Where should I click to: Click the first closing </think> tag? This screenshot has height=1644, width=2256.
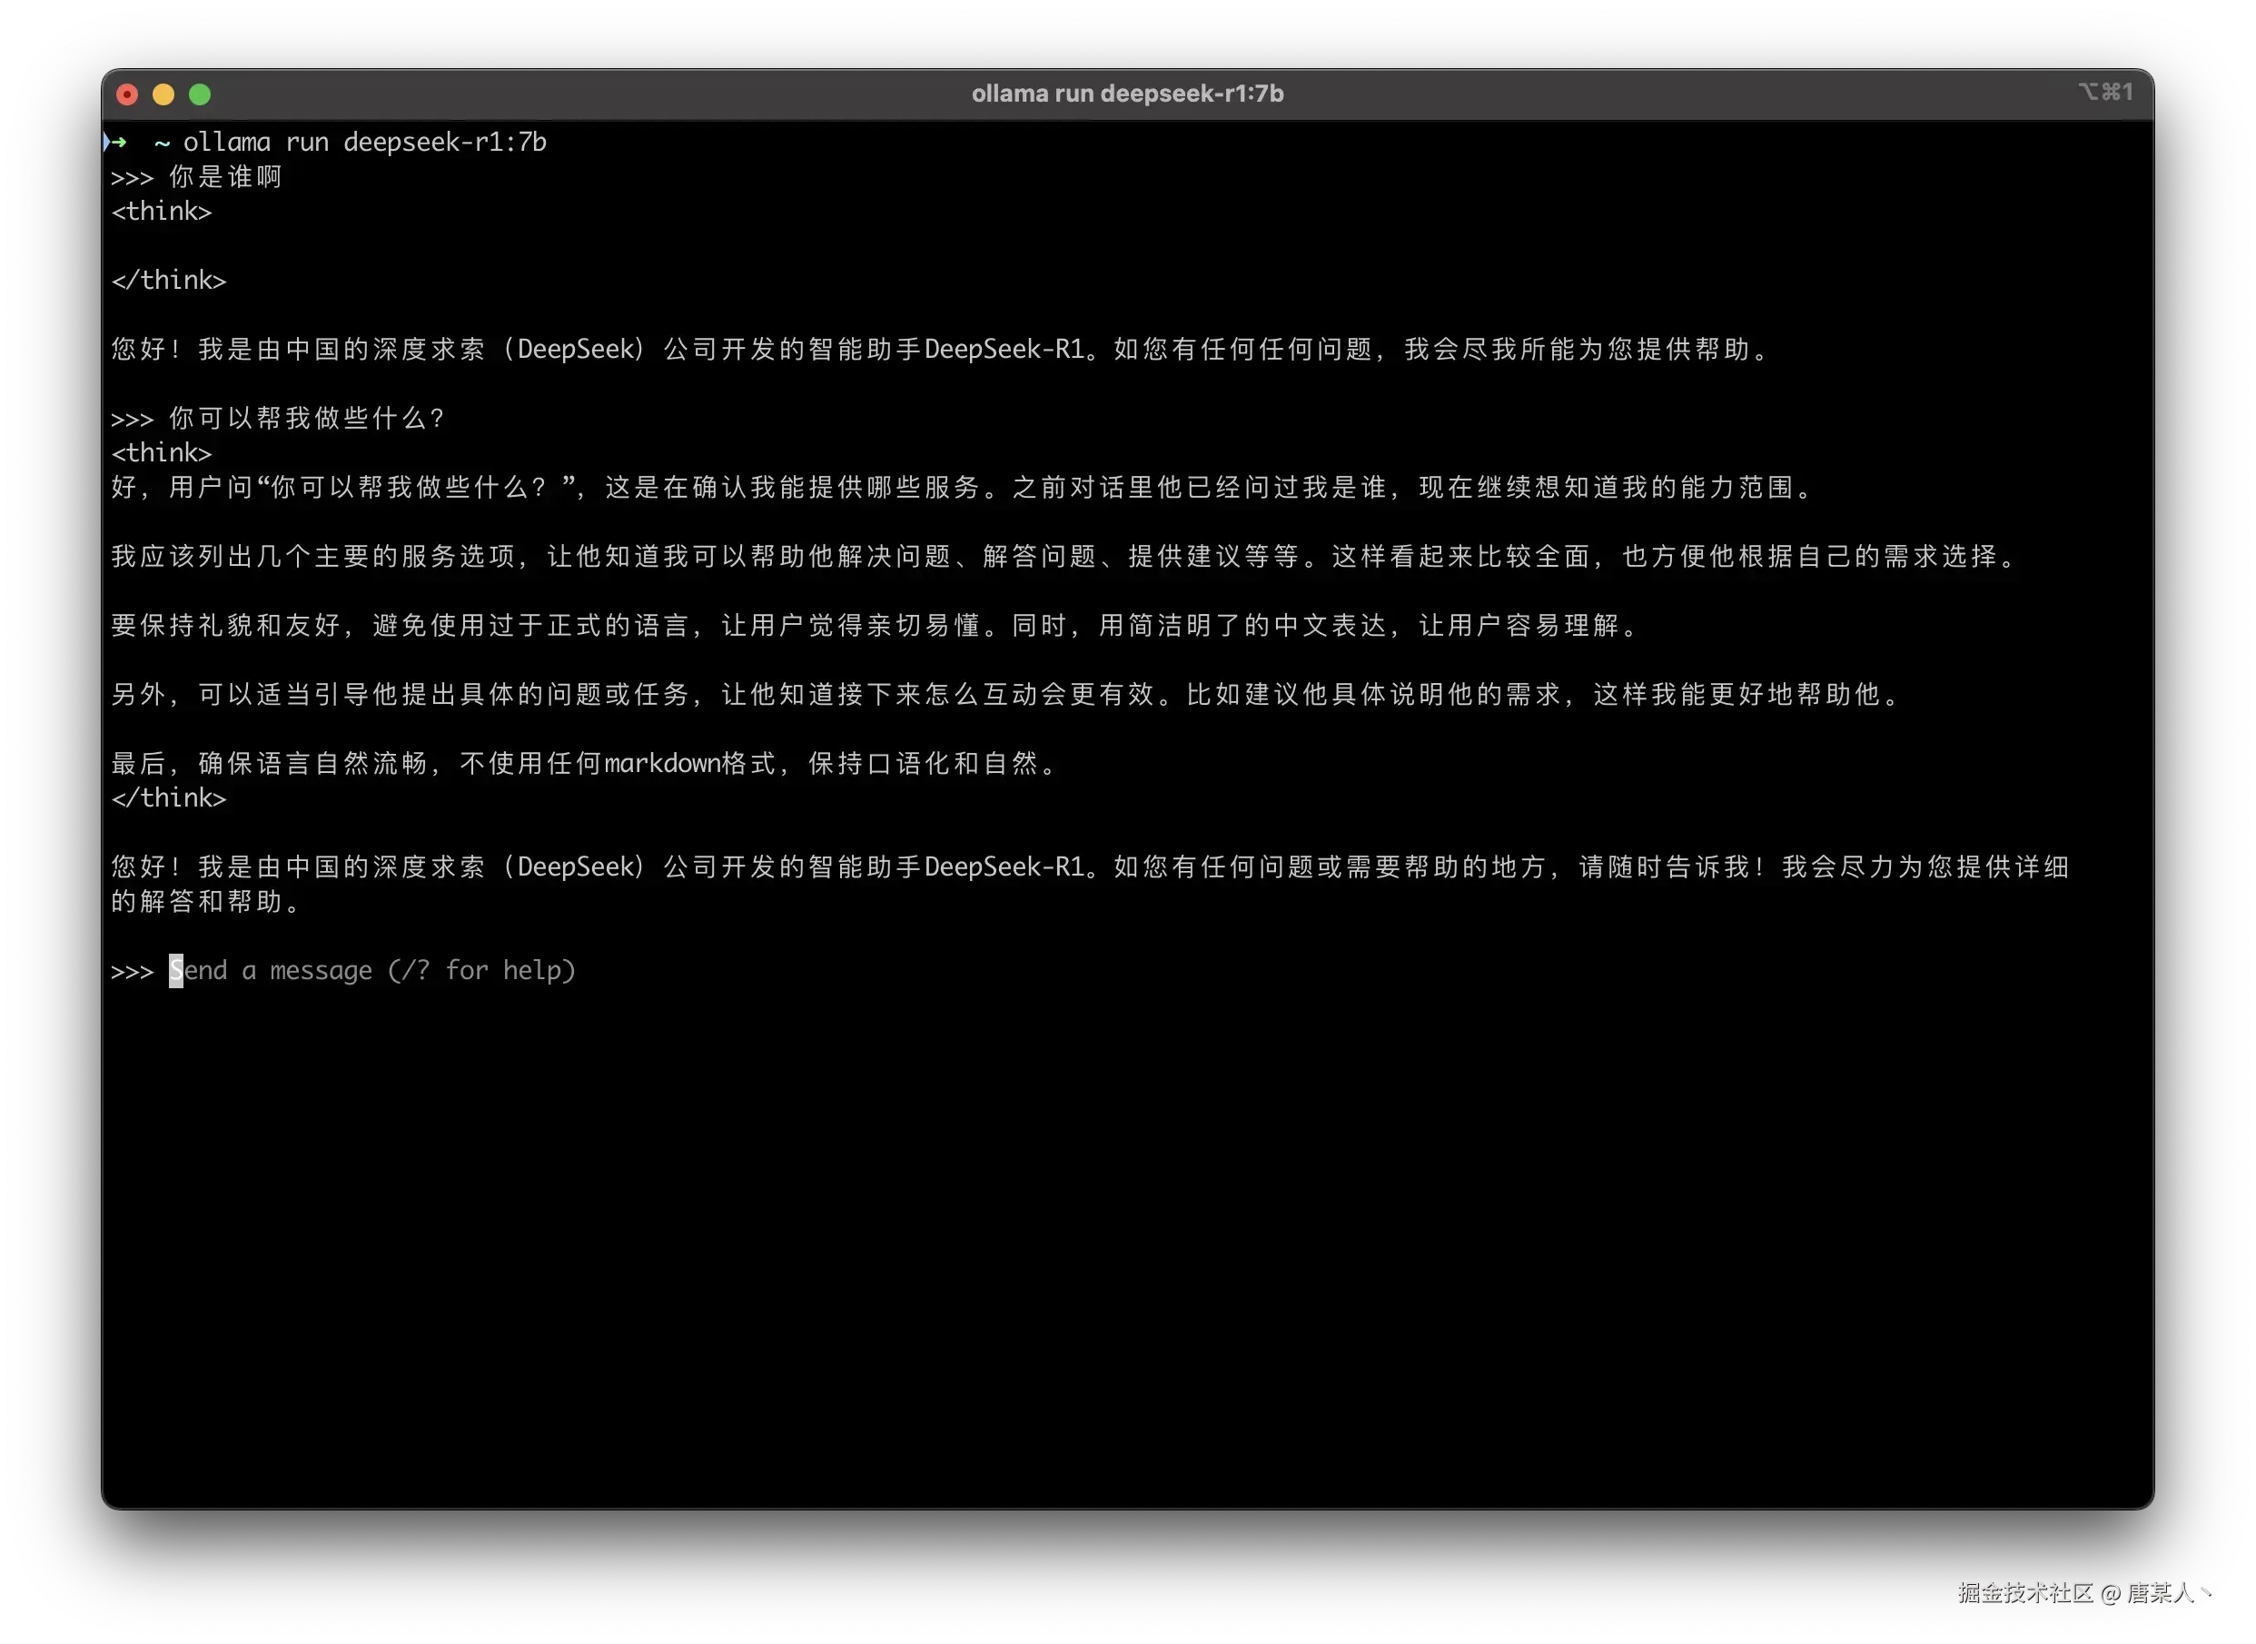pyautogui.click(x=168, y=281)
